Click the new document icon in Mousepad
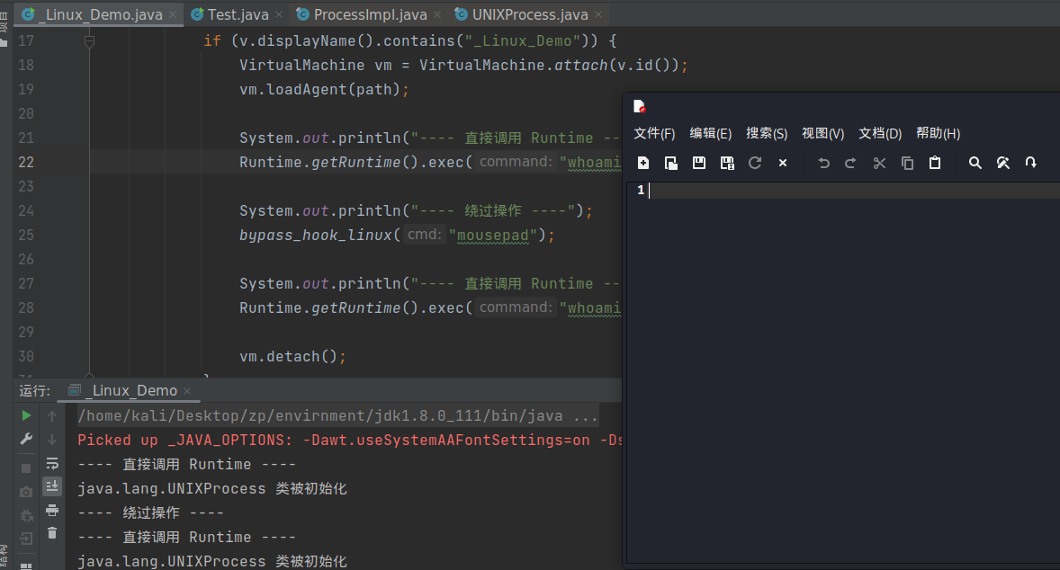Screen dimensions: 1060x570 coord(643,163)
